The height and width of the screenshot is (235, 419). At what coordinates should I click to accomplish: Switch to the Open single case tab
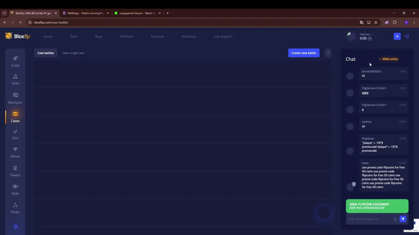(73, 53)
